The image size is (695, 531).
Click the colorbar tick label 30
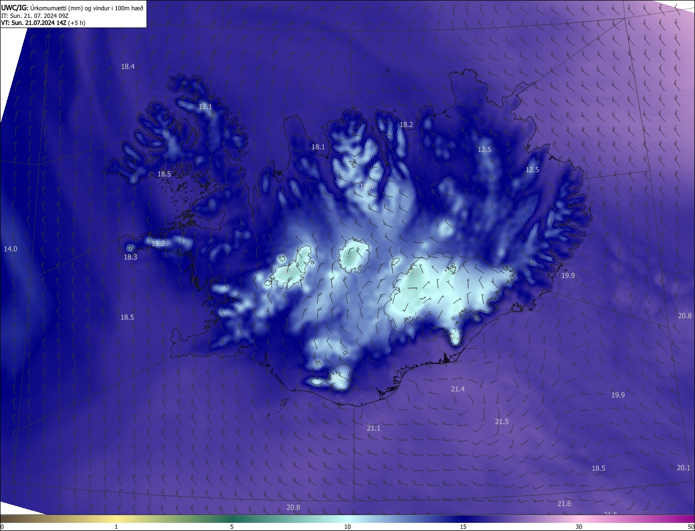pyautogui.click(x=579, y=527)
